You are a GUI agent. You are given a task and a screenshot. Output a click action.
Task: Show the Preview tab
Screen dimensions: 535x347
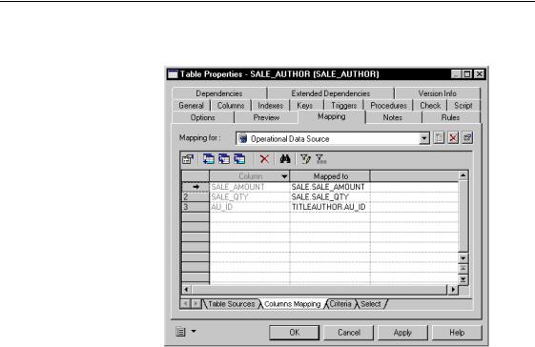coord(266,117)
